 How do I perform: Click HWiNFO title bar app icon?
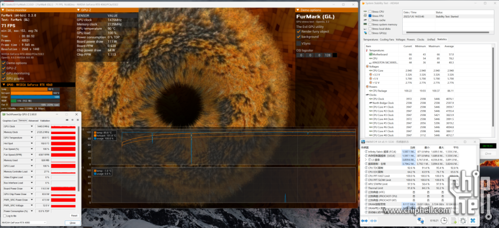362,142
